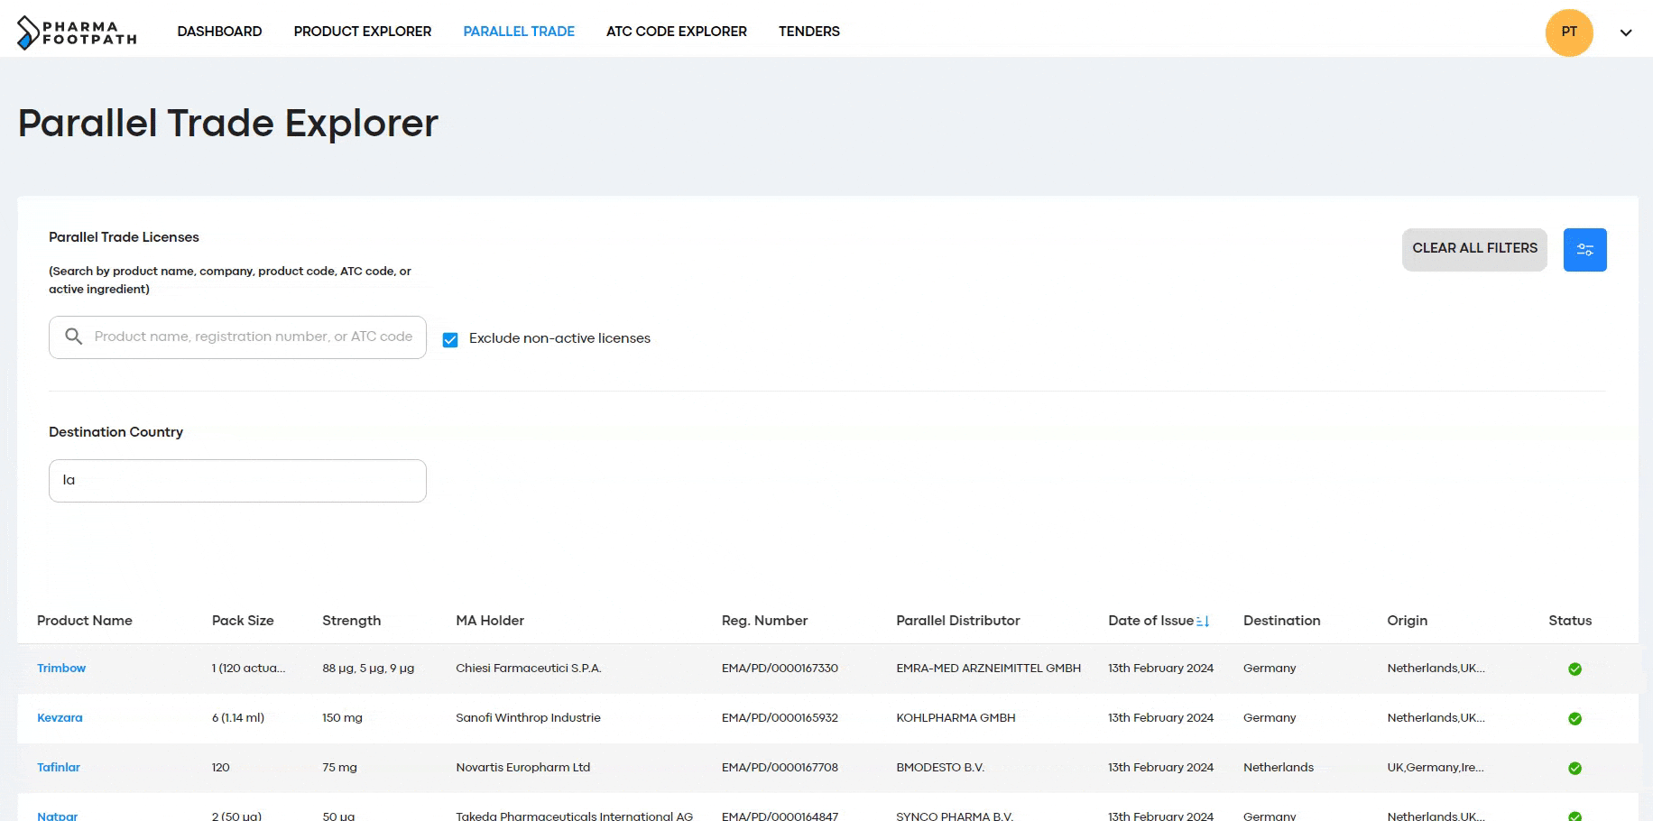Click the search magnifier icon
This screenshot has width=1653, height=821.
tap(74, 337)
